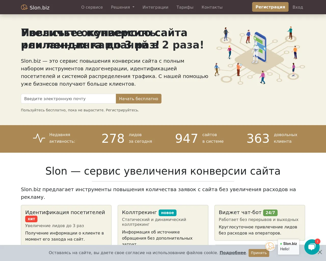This screenshot has width=326, height=261.
Task: Click the "Пользуйтесь бесплатно, пока не вырастите" note
Action: tap(80, 110)
